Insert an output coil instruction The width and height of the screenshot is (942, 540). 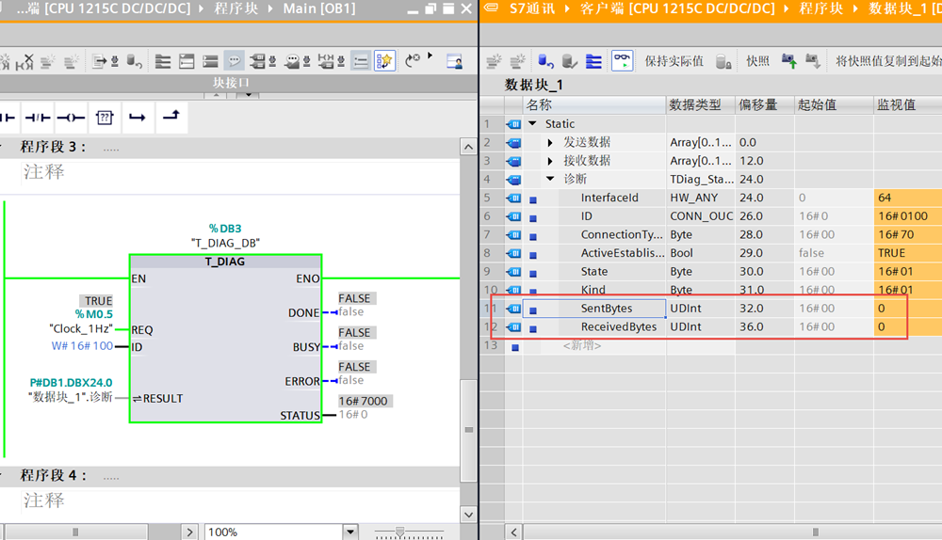[x=71, y=118]
